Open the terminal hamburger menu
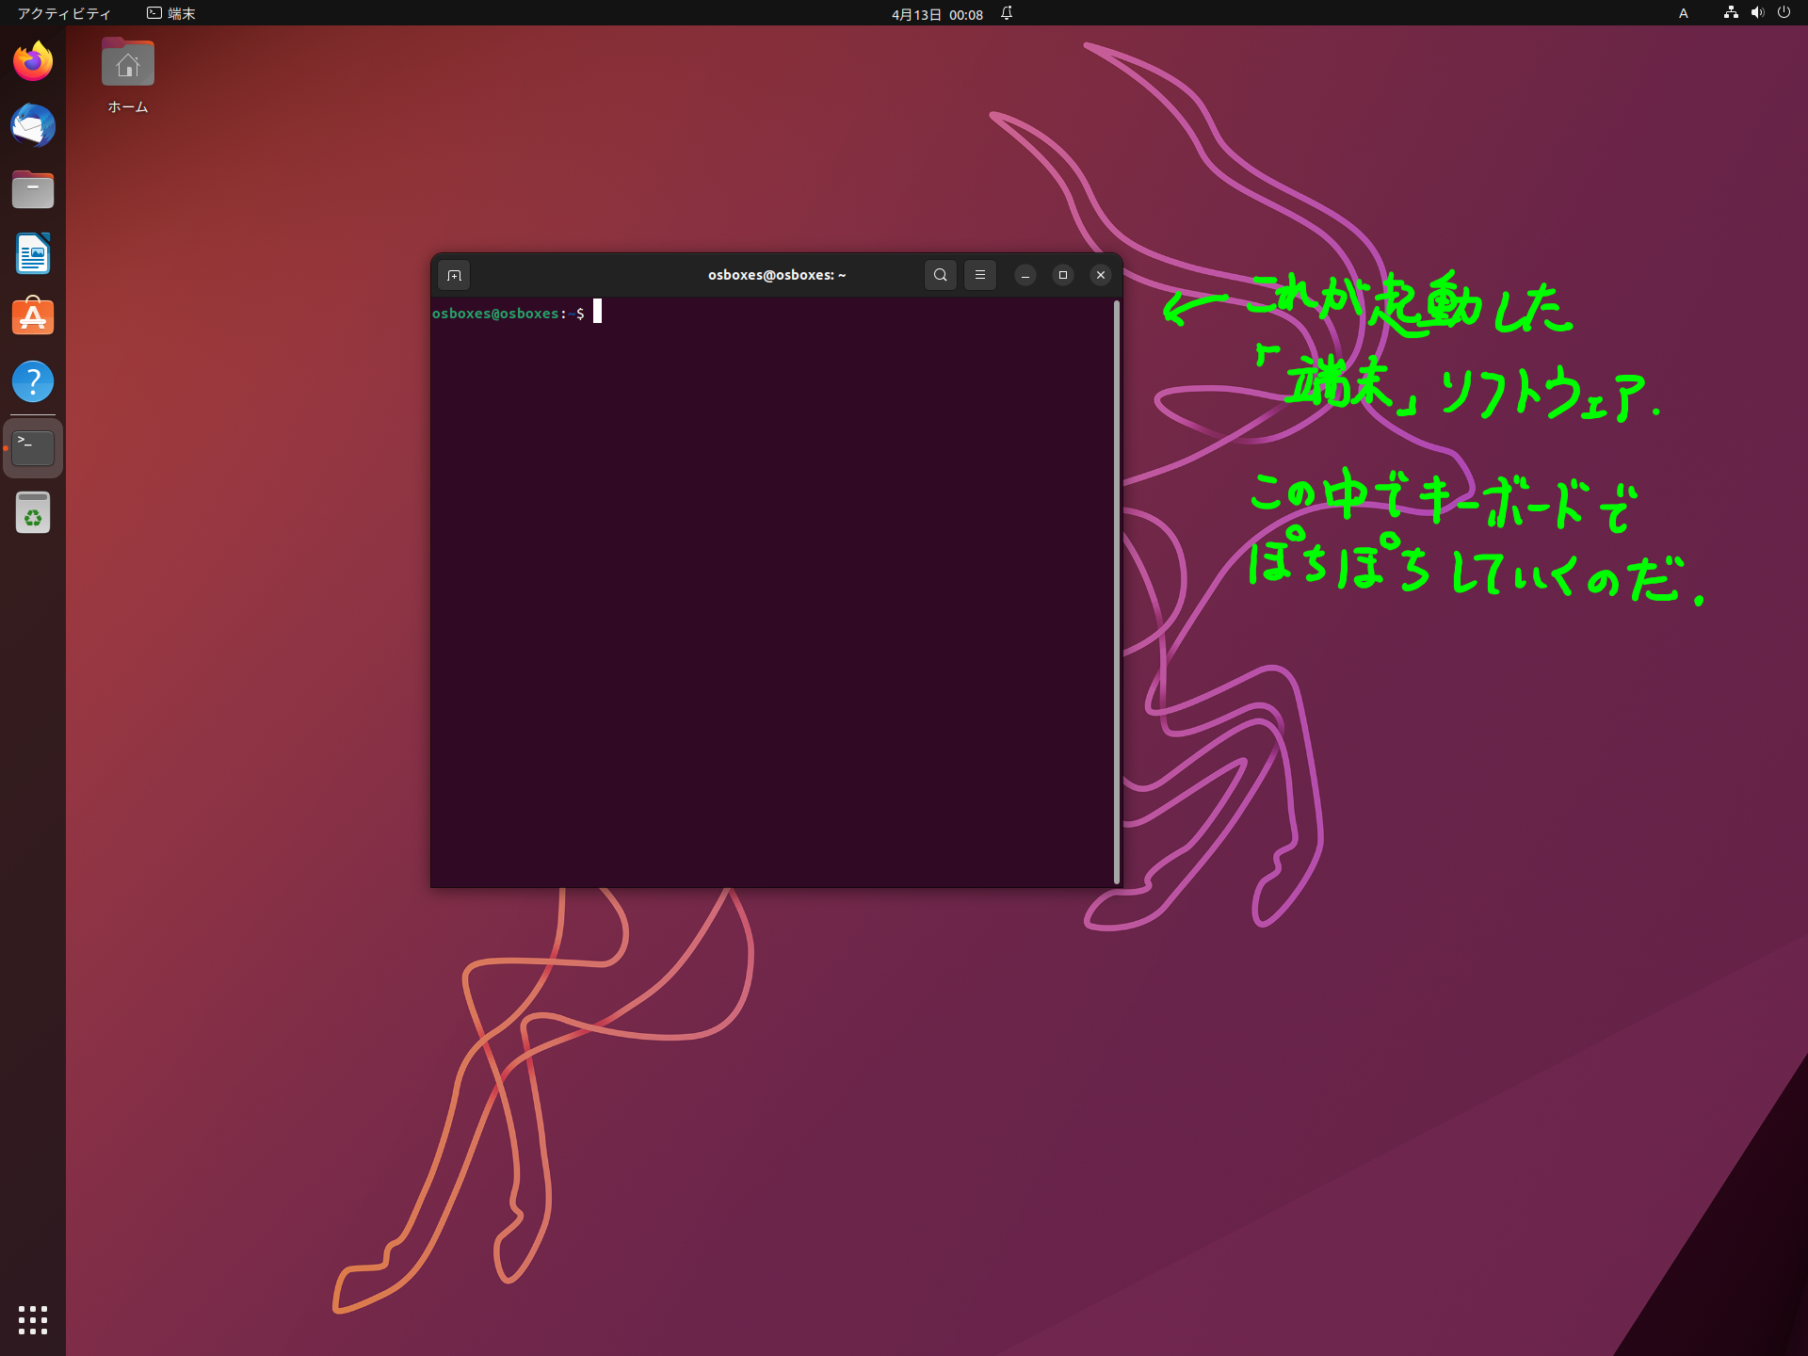This screenshot has width=1808, height=1356. tap(979, 275)
